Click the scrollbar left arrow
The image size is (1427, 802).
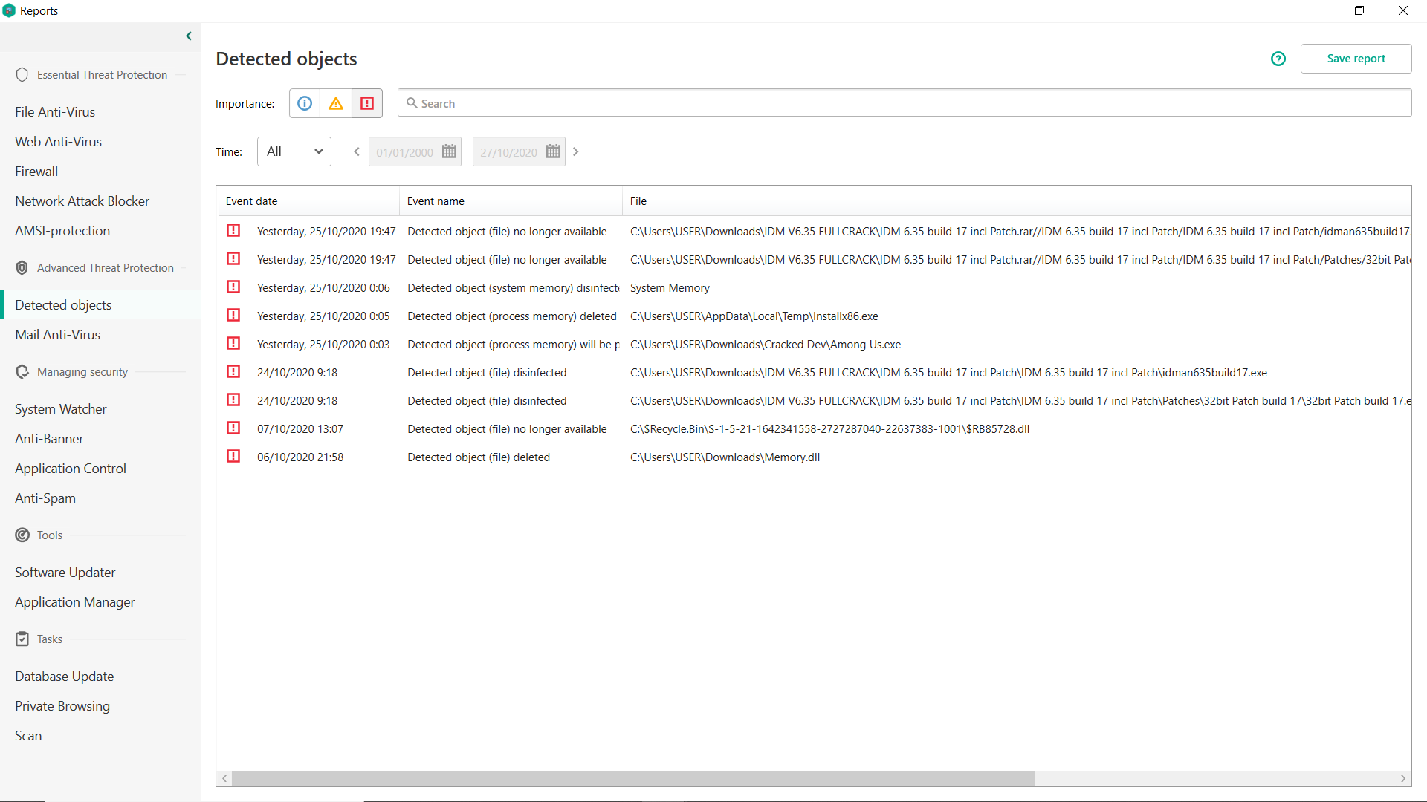point(224,778)
